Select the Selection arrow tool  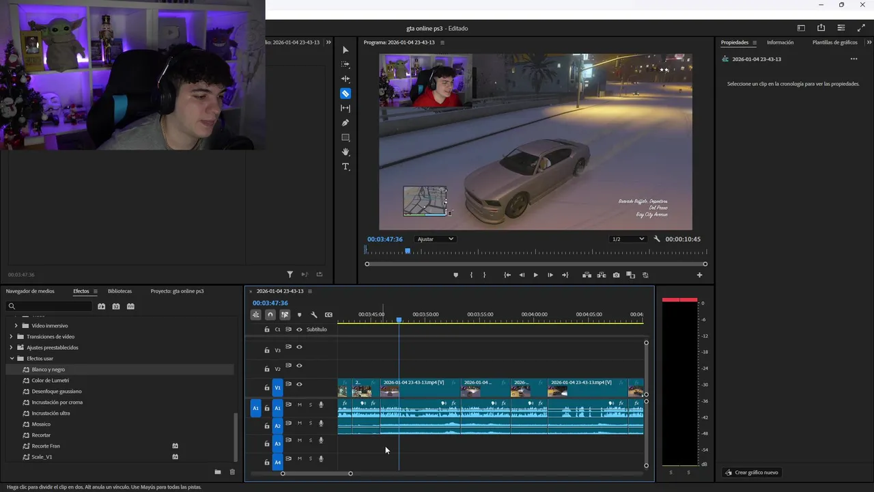(x=346, y=50)
